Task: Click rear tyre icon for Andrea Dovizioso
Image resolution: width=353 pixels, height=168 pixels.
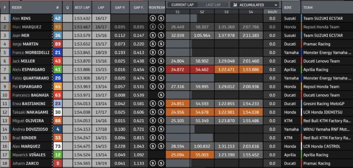Action: pos(161,129)
